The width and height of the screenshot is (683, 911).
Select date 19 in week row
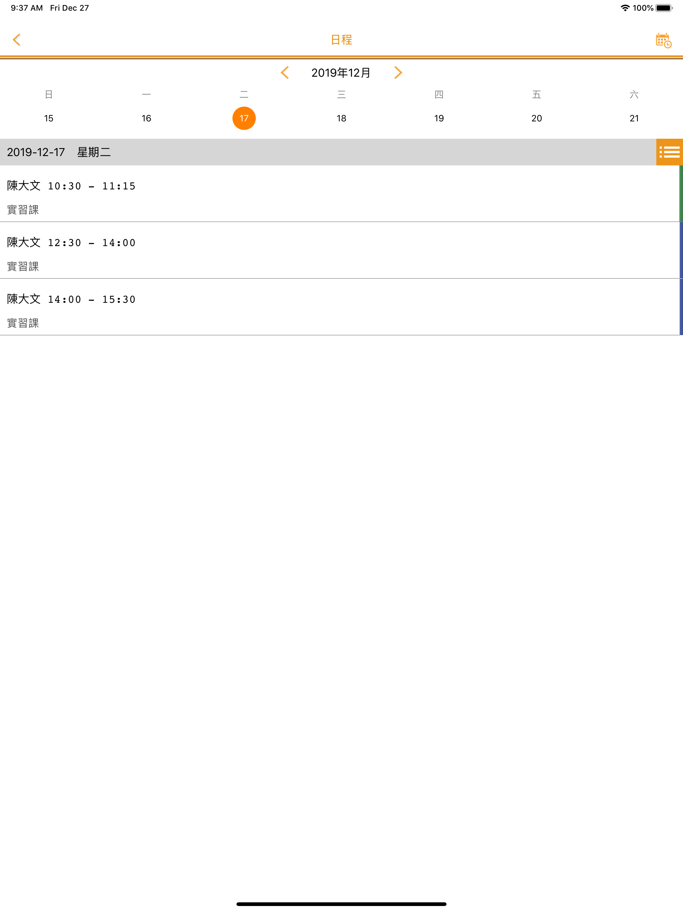(439, 118)
